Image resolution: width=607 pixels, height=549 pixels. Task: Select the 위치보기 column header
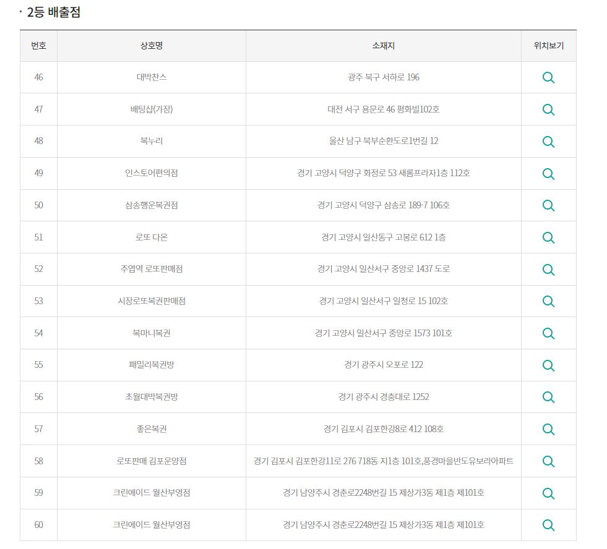click(549, 46)
